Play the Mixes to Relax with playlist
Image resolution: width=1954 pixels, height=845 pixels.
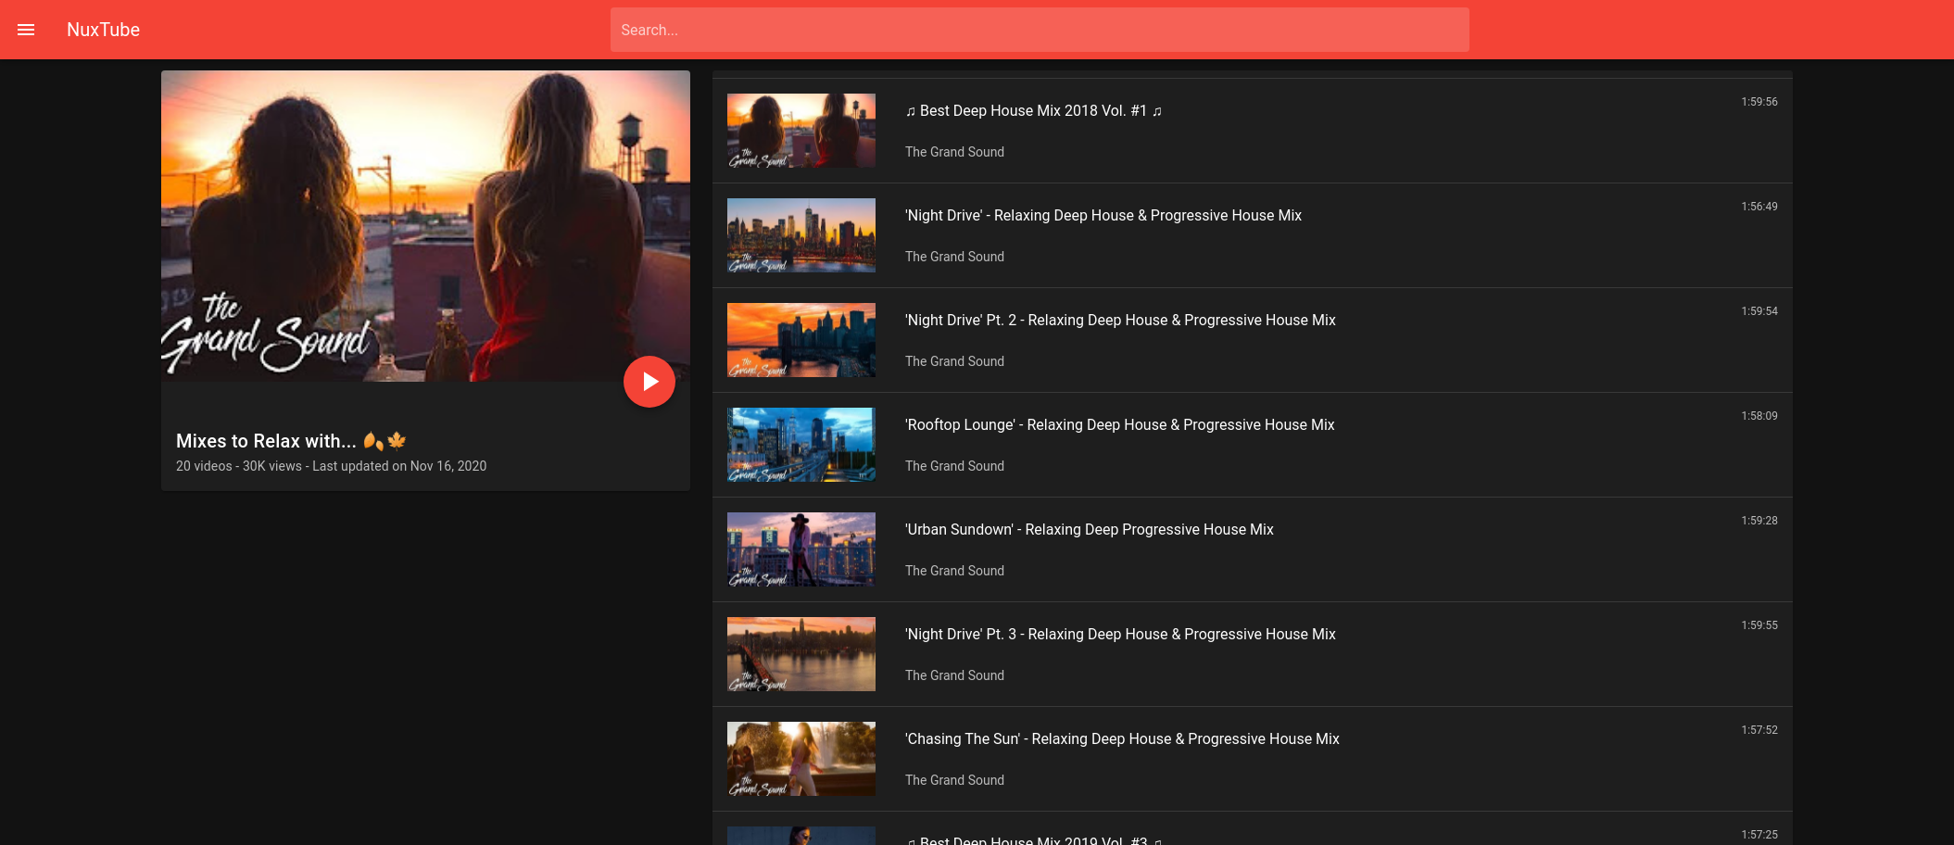pyautogui.click(x=649, y=382)
